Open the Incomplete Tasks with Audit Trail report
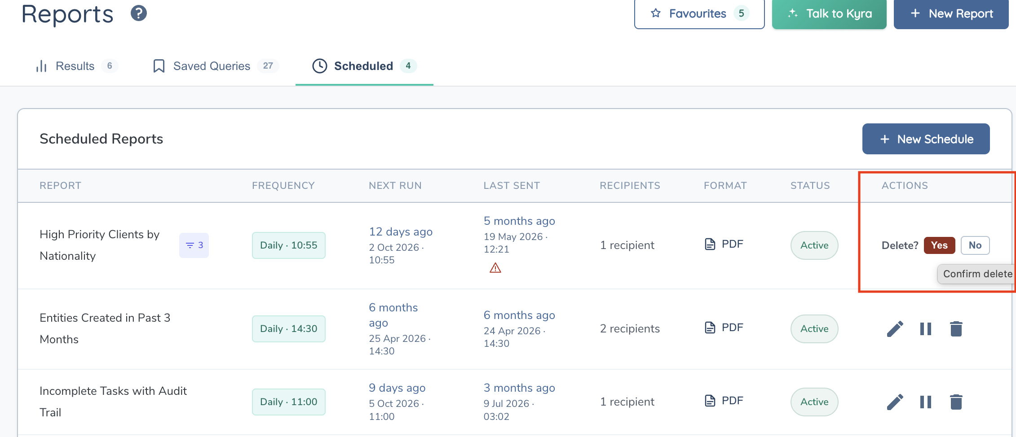The height and width of the screenshot is (437, 1016). point(113,402)
